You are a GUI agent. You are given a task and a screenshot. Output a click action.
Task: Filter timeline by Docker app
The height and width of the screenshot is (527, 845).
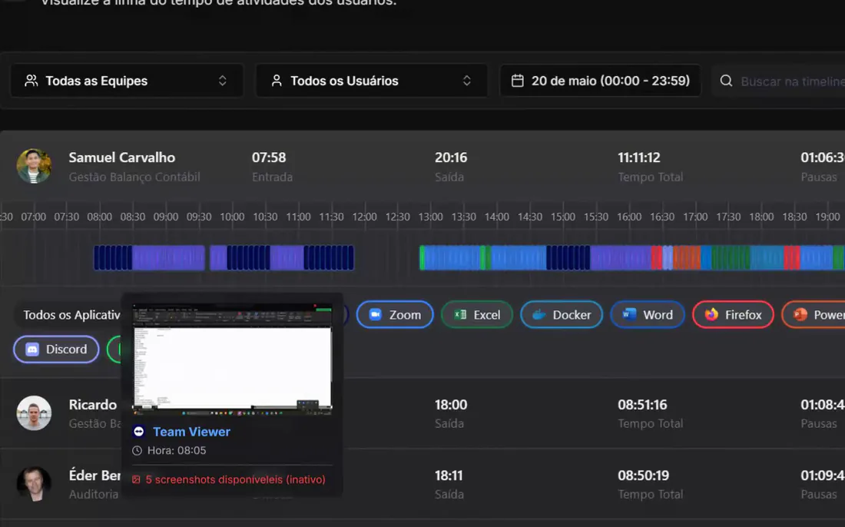click(561, 315)
